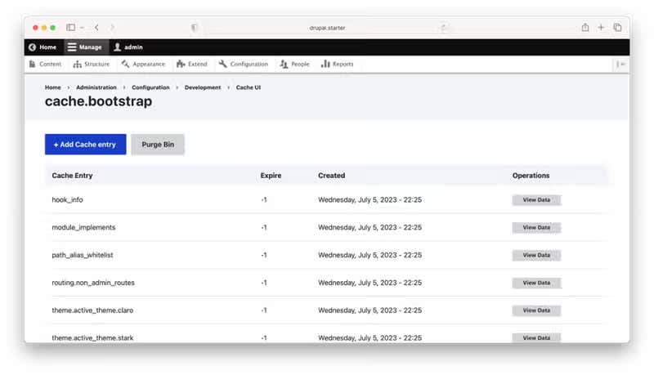The height and width of the screenshot is (375, 654).
Task: Open the Safari share icon
Action: click(585, 27)
